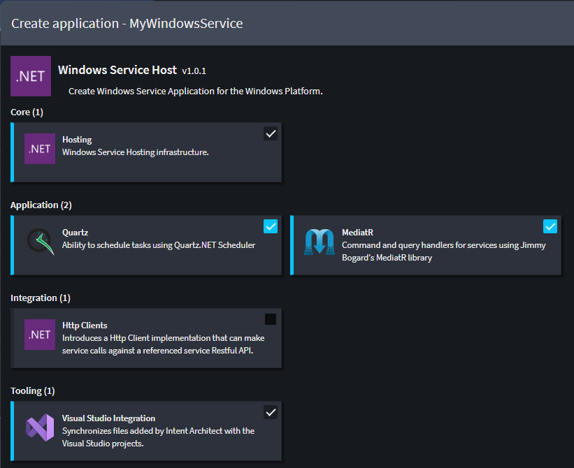Viewport: 574px width, 468px height.
Task: Click the Hosting module .NET icon
Action: tap(40, 149)
